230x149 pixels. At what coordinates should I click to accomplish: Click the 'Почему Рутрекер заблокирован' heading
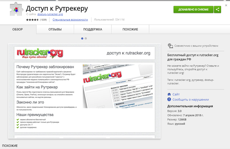coord(45,67)
